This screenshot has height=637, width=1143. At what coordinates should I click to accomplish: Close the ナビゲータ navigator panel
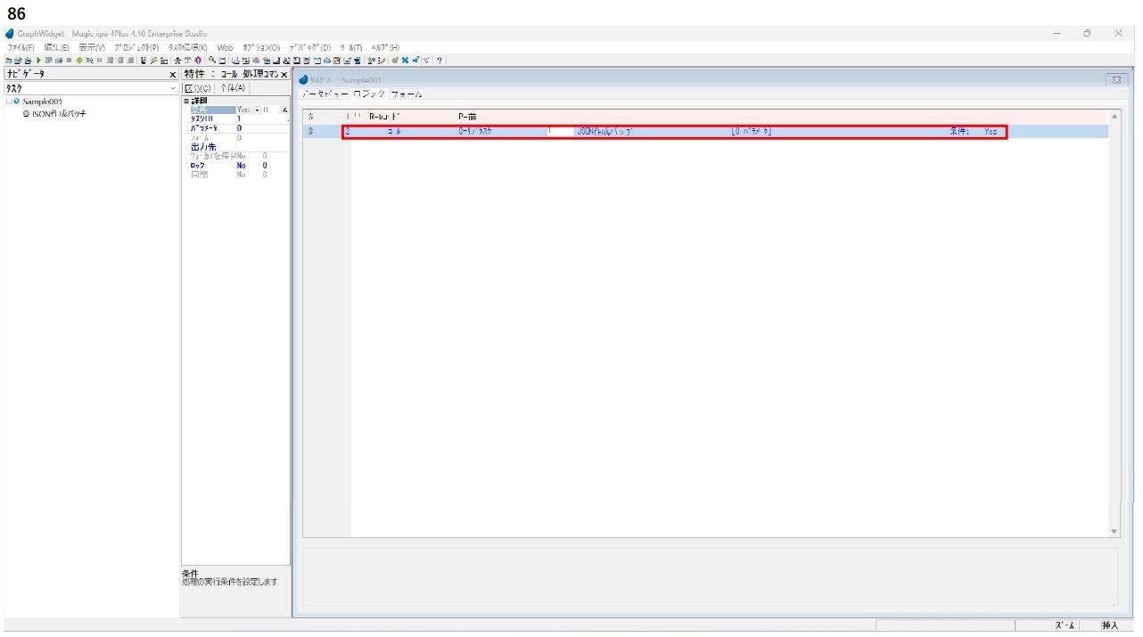pyautogui.click(x=173, y=75)
